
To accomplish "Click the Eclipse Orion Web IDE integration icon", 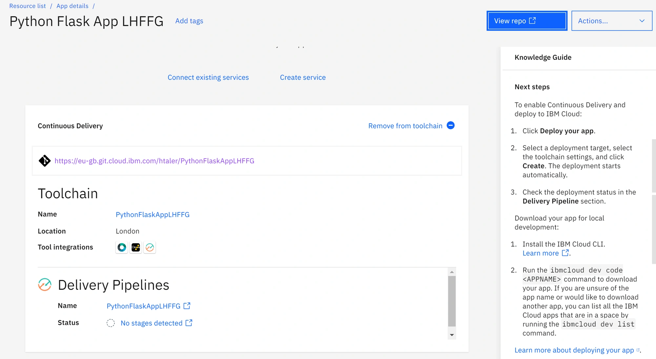I will (136, 247).
